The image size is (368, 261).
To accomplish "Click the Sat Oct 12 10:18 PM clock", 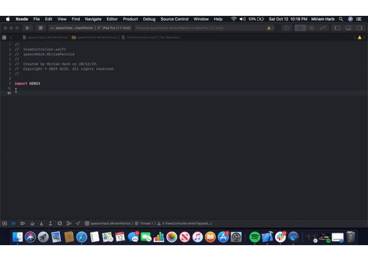I will tap(288, 19).
